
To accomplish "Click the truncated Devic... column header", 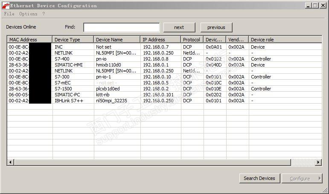I will click(x=215, y=40).
